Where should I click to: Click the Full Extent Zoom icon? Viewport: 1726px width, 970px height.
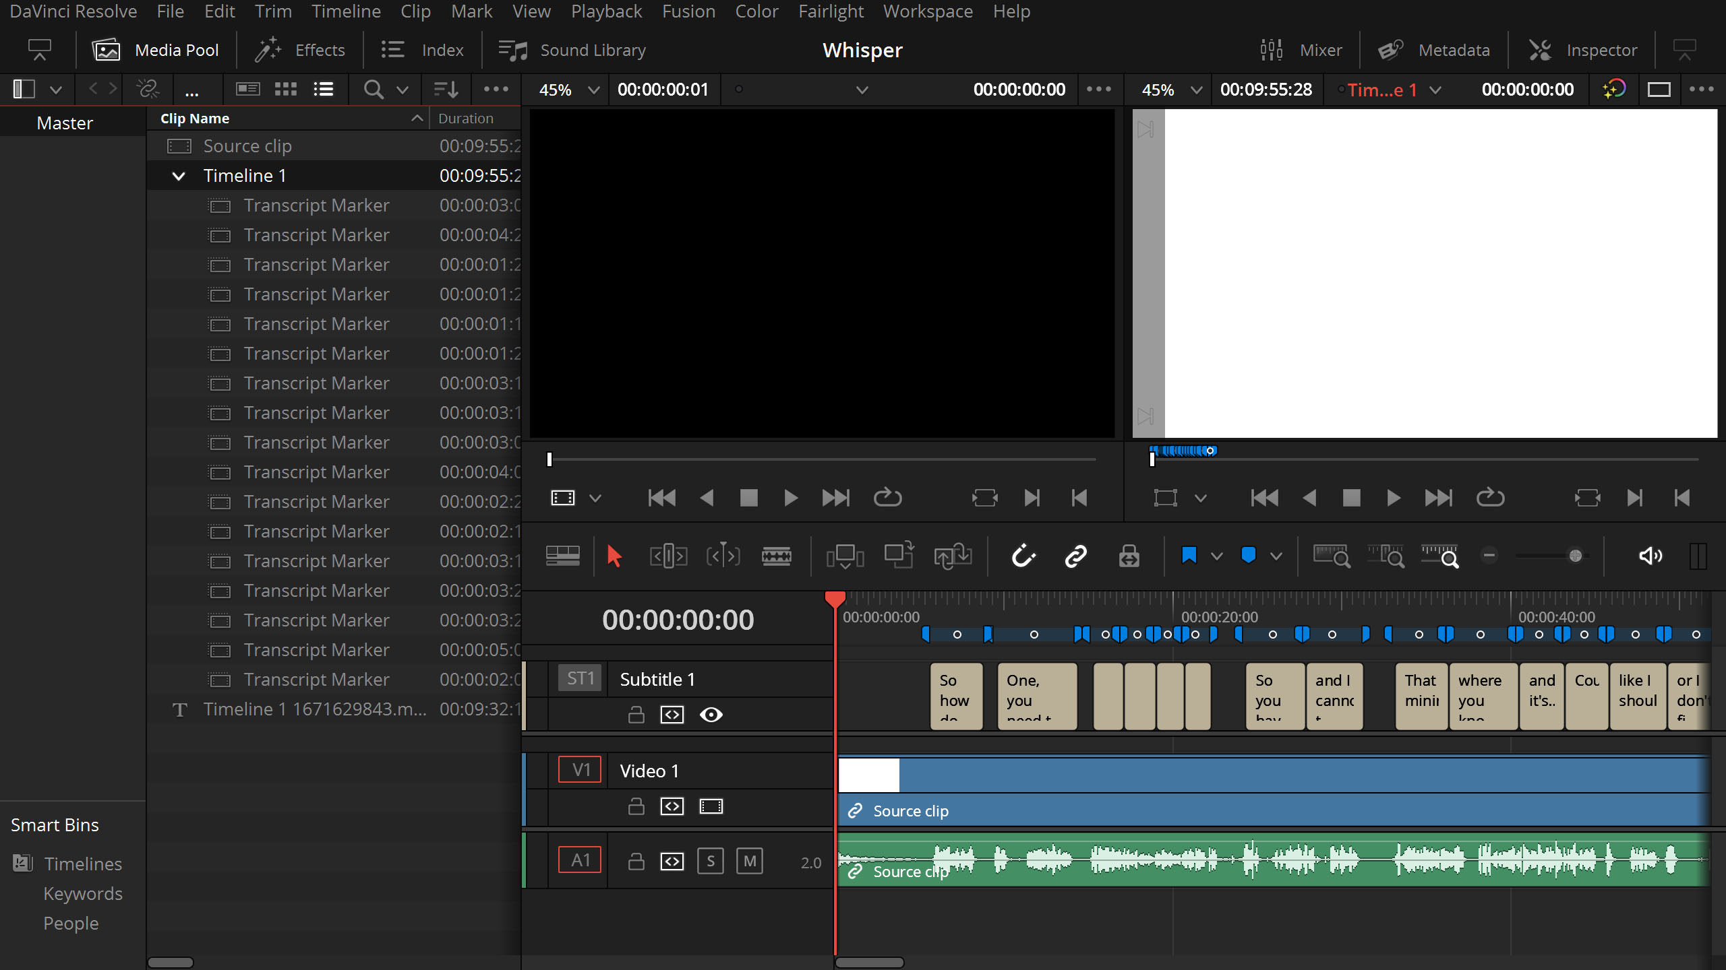(1332, 556)
